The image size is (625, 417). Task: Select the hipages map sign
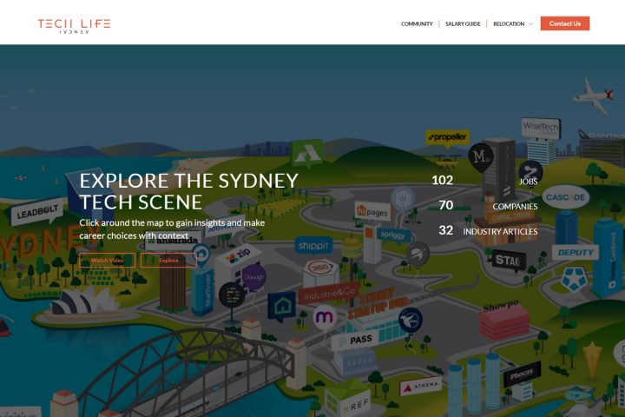[x=372, y=211]
